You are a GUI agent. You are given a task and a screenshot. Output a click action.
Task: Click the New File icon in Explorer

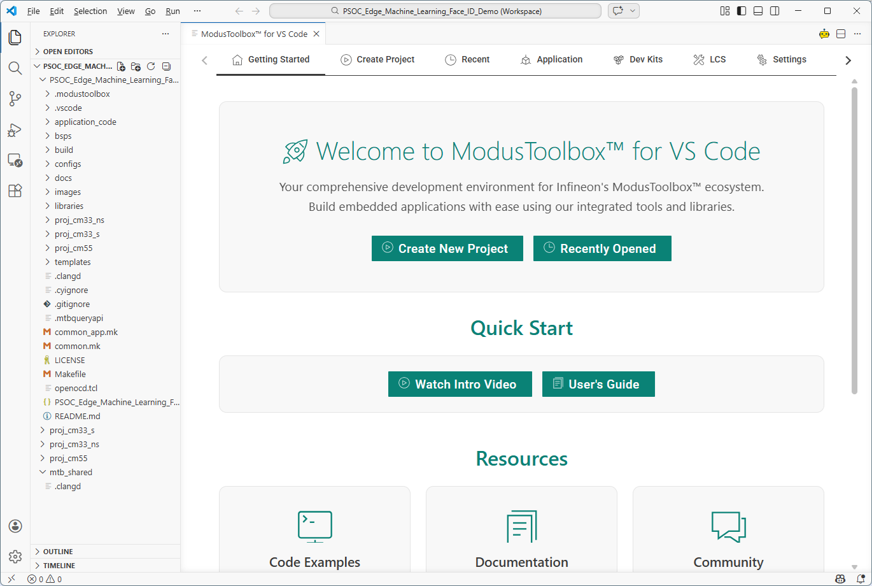pyautogui.click(x=121, y=66)
